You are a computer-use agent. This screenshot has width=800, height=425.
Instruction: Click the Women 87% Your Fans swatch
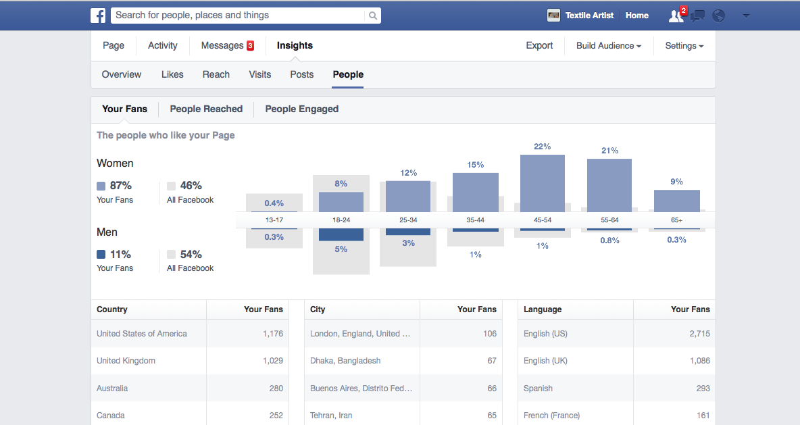(x=101, y=186)
